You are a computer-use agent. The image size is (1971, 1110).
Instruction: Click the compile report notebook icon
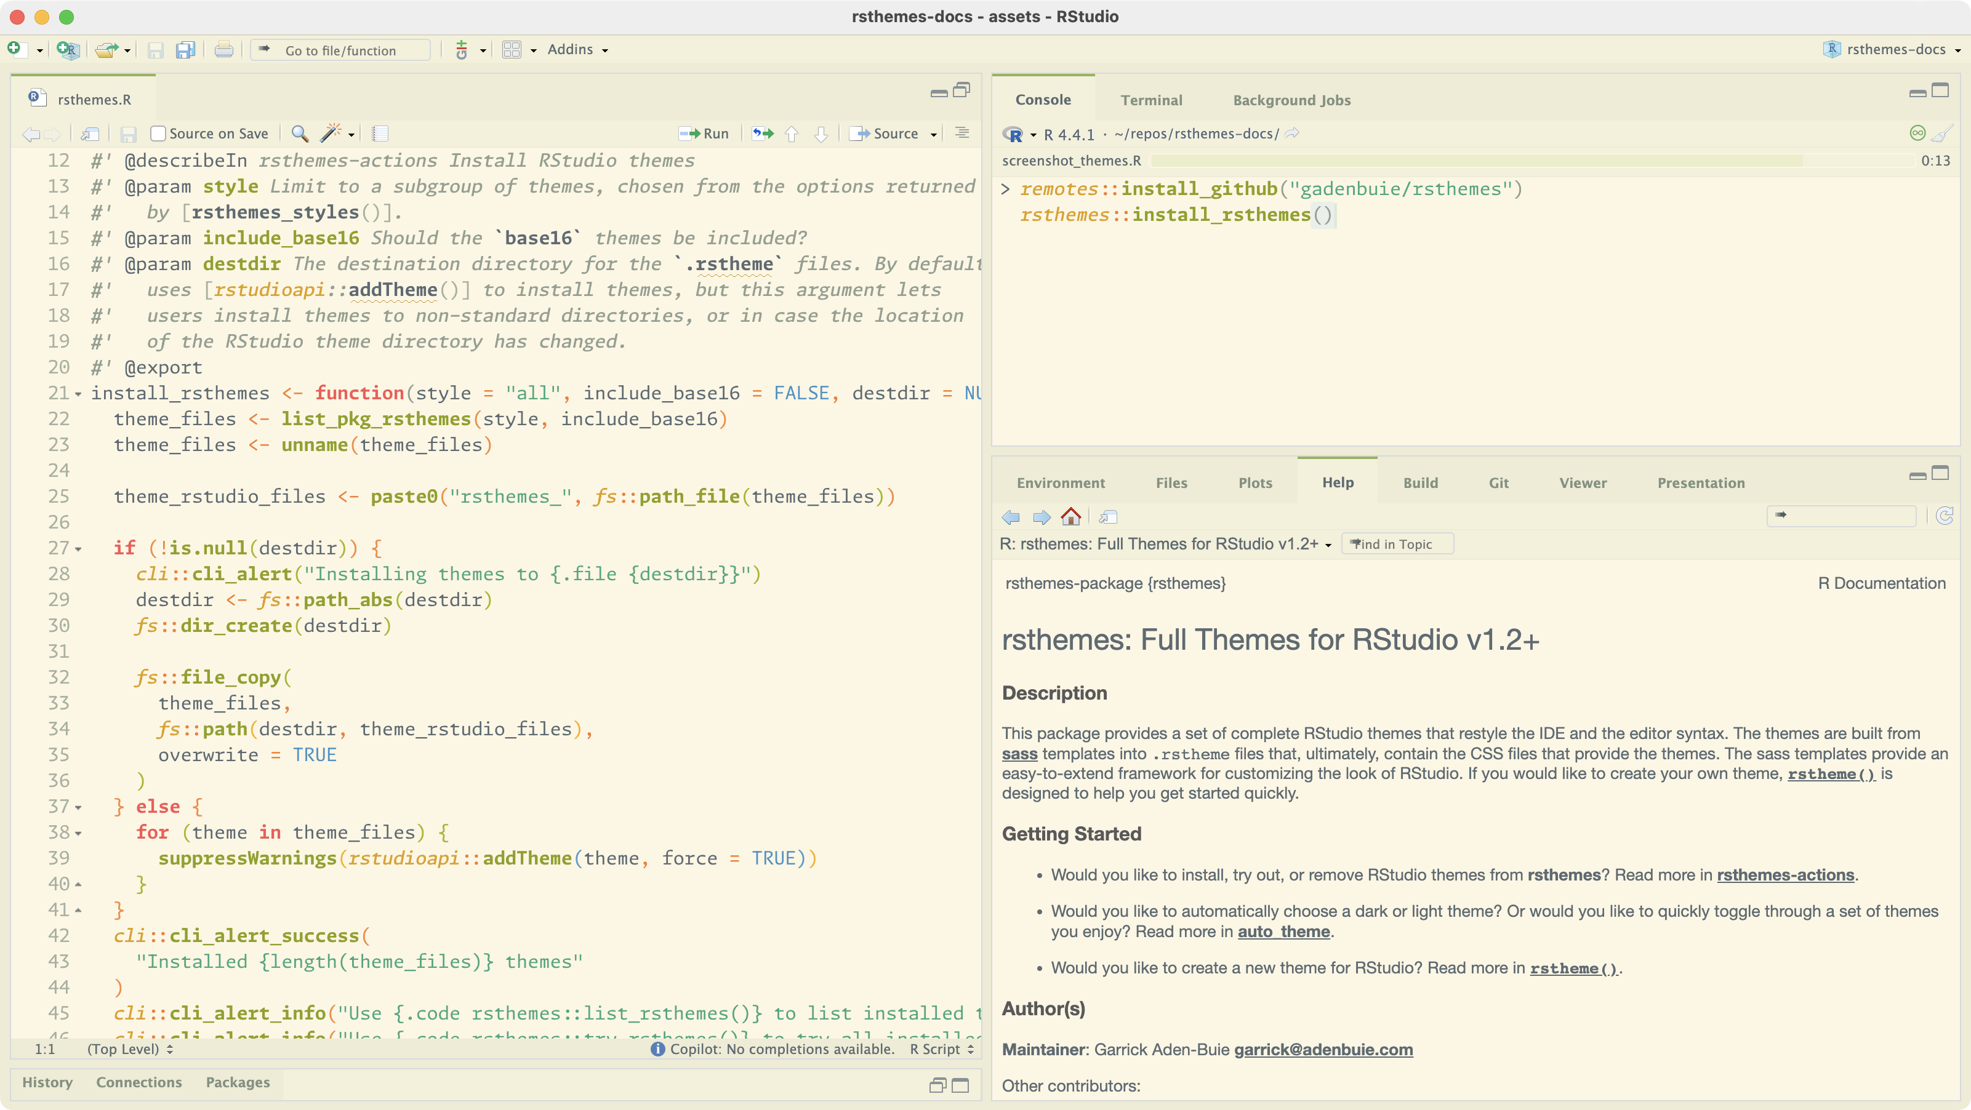point(380,134)
